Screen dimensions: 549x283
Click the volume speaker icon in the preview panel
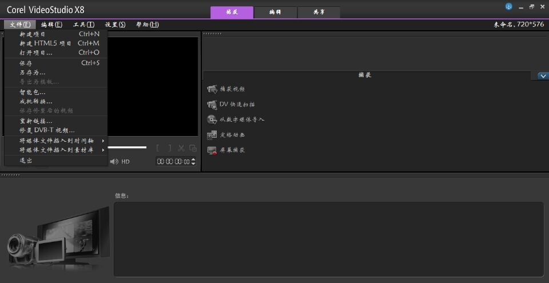114,162
